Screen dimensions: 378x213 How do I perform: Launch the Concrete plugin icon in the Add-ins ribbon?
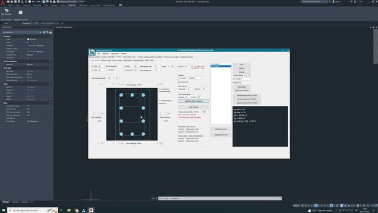21,12
